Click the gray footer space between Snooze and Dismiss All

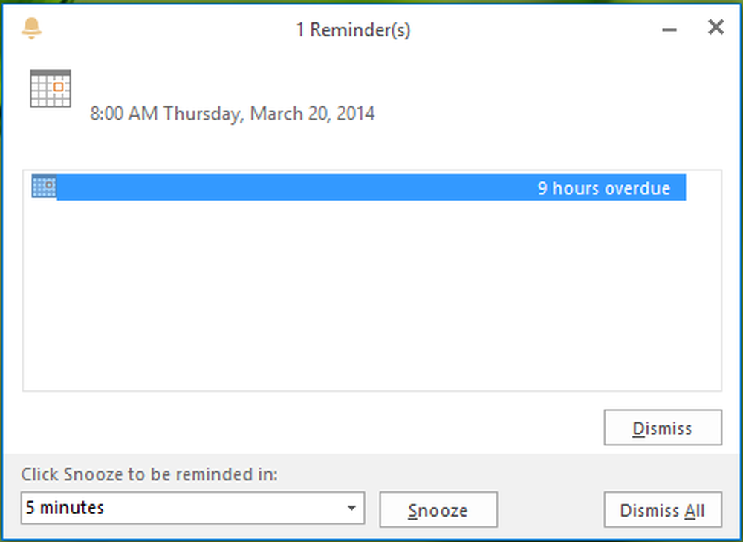pyautogui.click(x=550, y=511)
